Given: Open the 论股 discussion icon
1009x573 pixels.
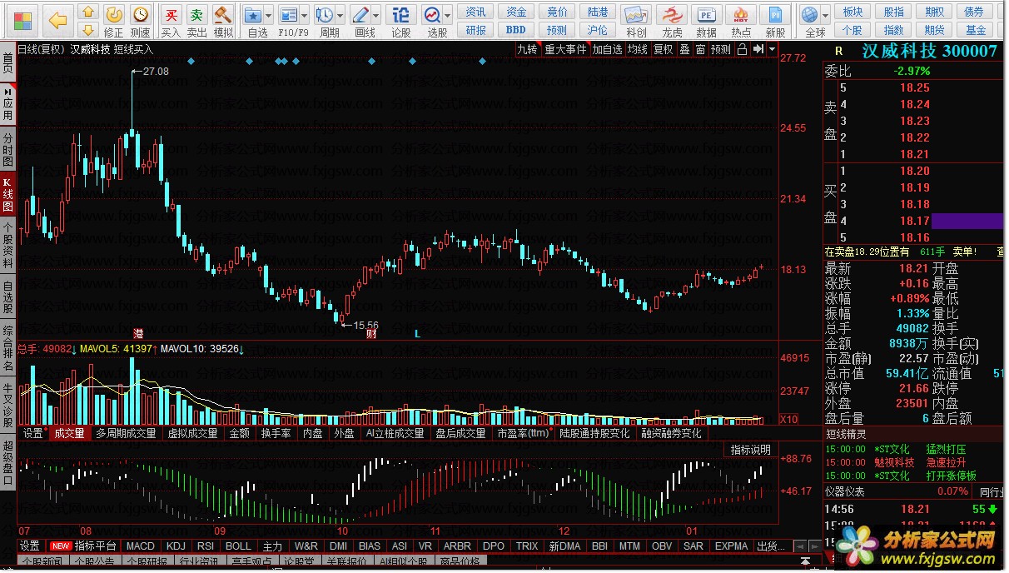Looking at the screenshot, I should point(401,15).
